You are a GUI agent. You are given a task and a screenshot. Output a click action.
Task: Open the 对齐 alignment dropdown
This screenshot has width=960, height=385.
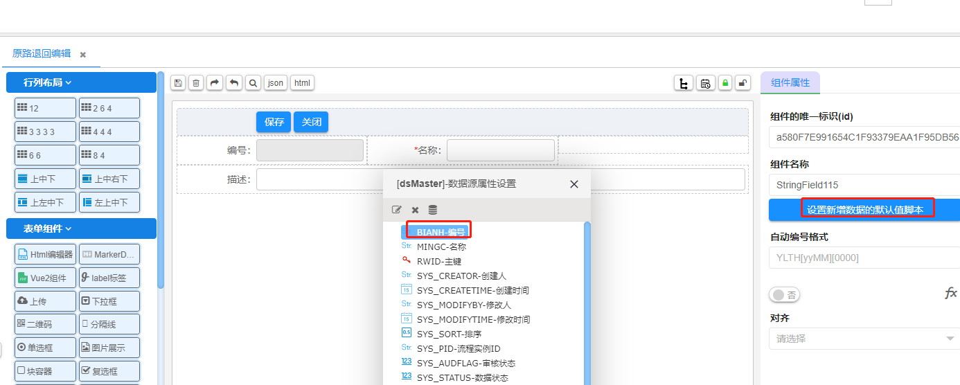click(864, 339)
